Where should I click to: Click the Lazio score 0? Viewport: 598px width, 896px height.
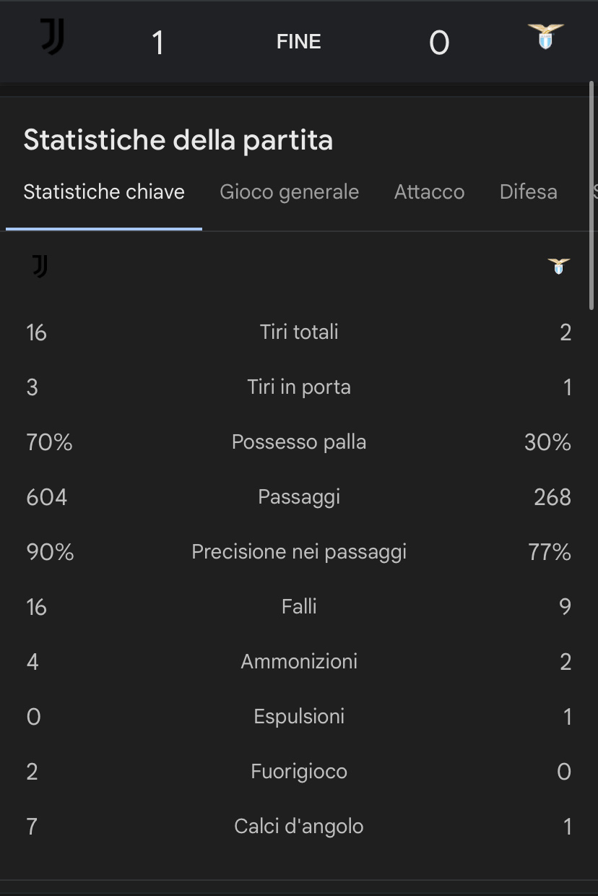(x=439, y=43)
